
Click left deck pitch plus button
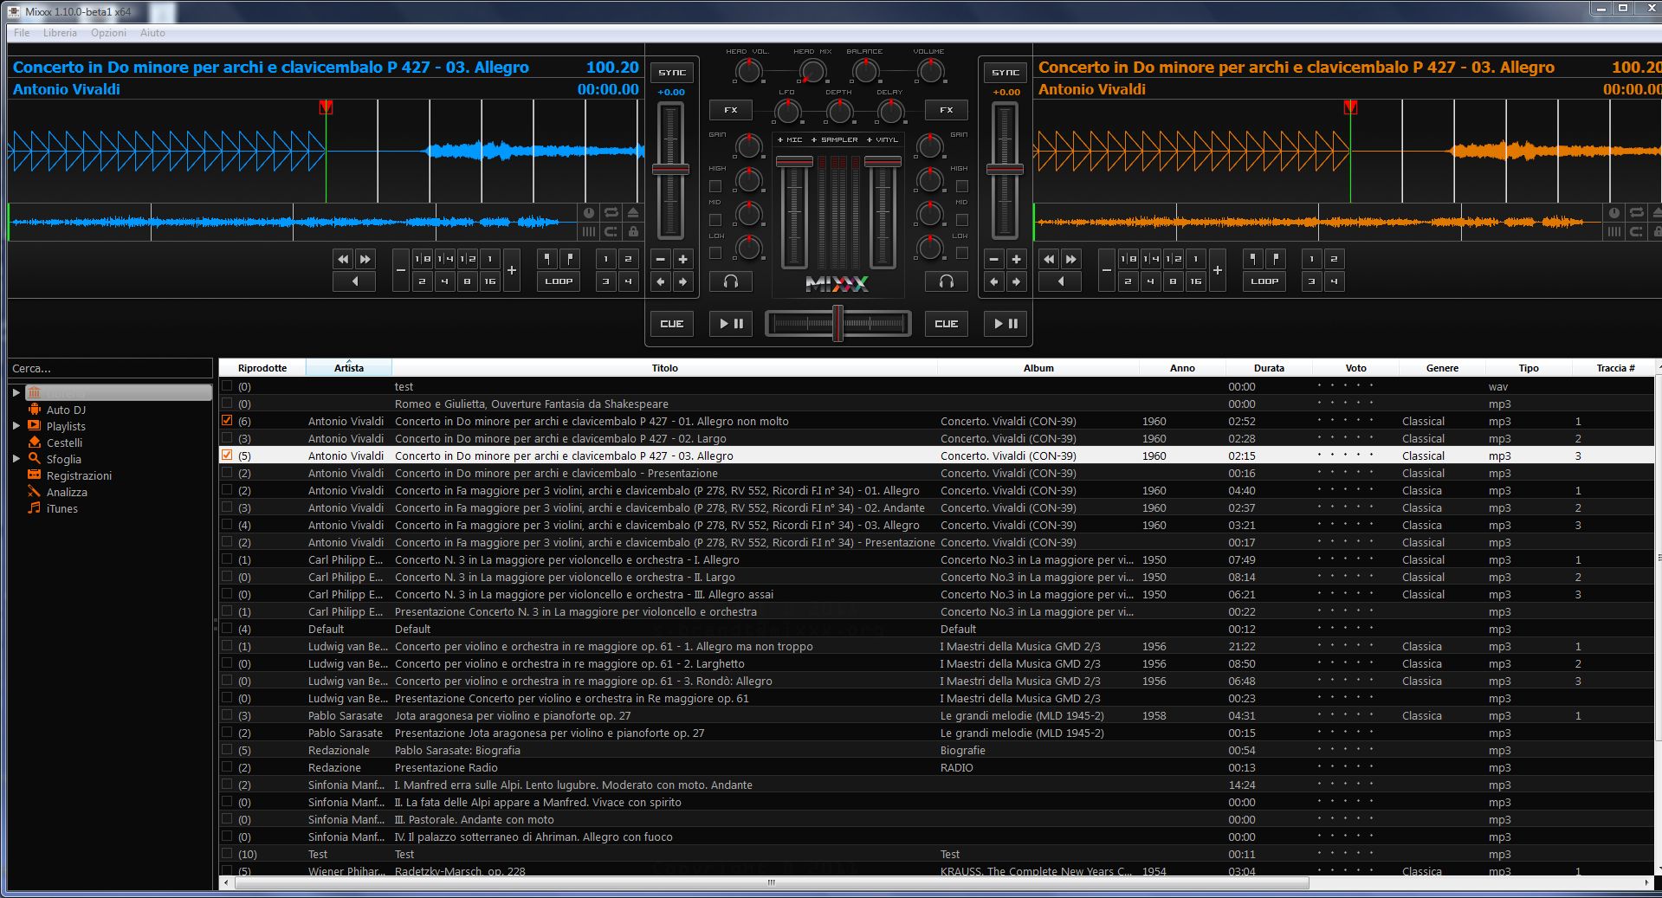tap(682, 259)
